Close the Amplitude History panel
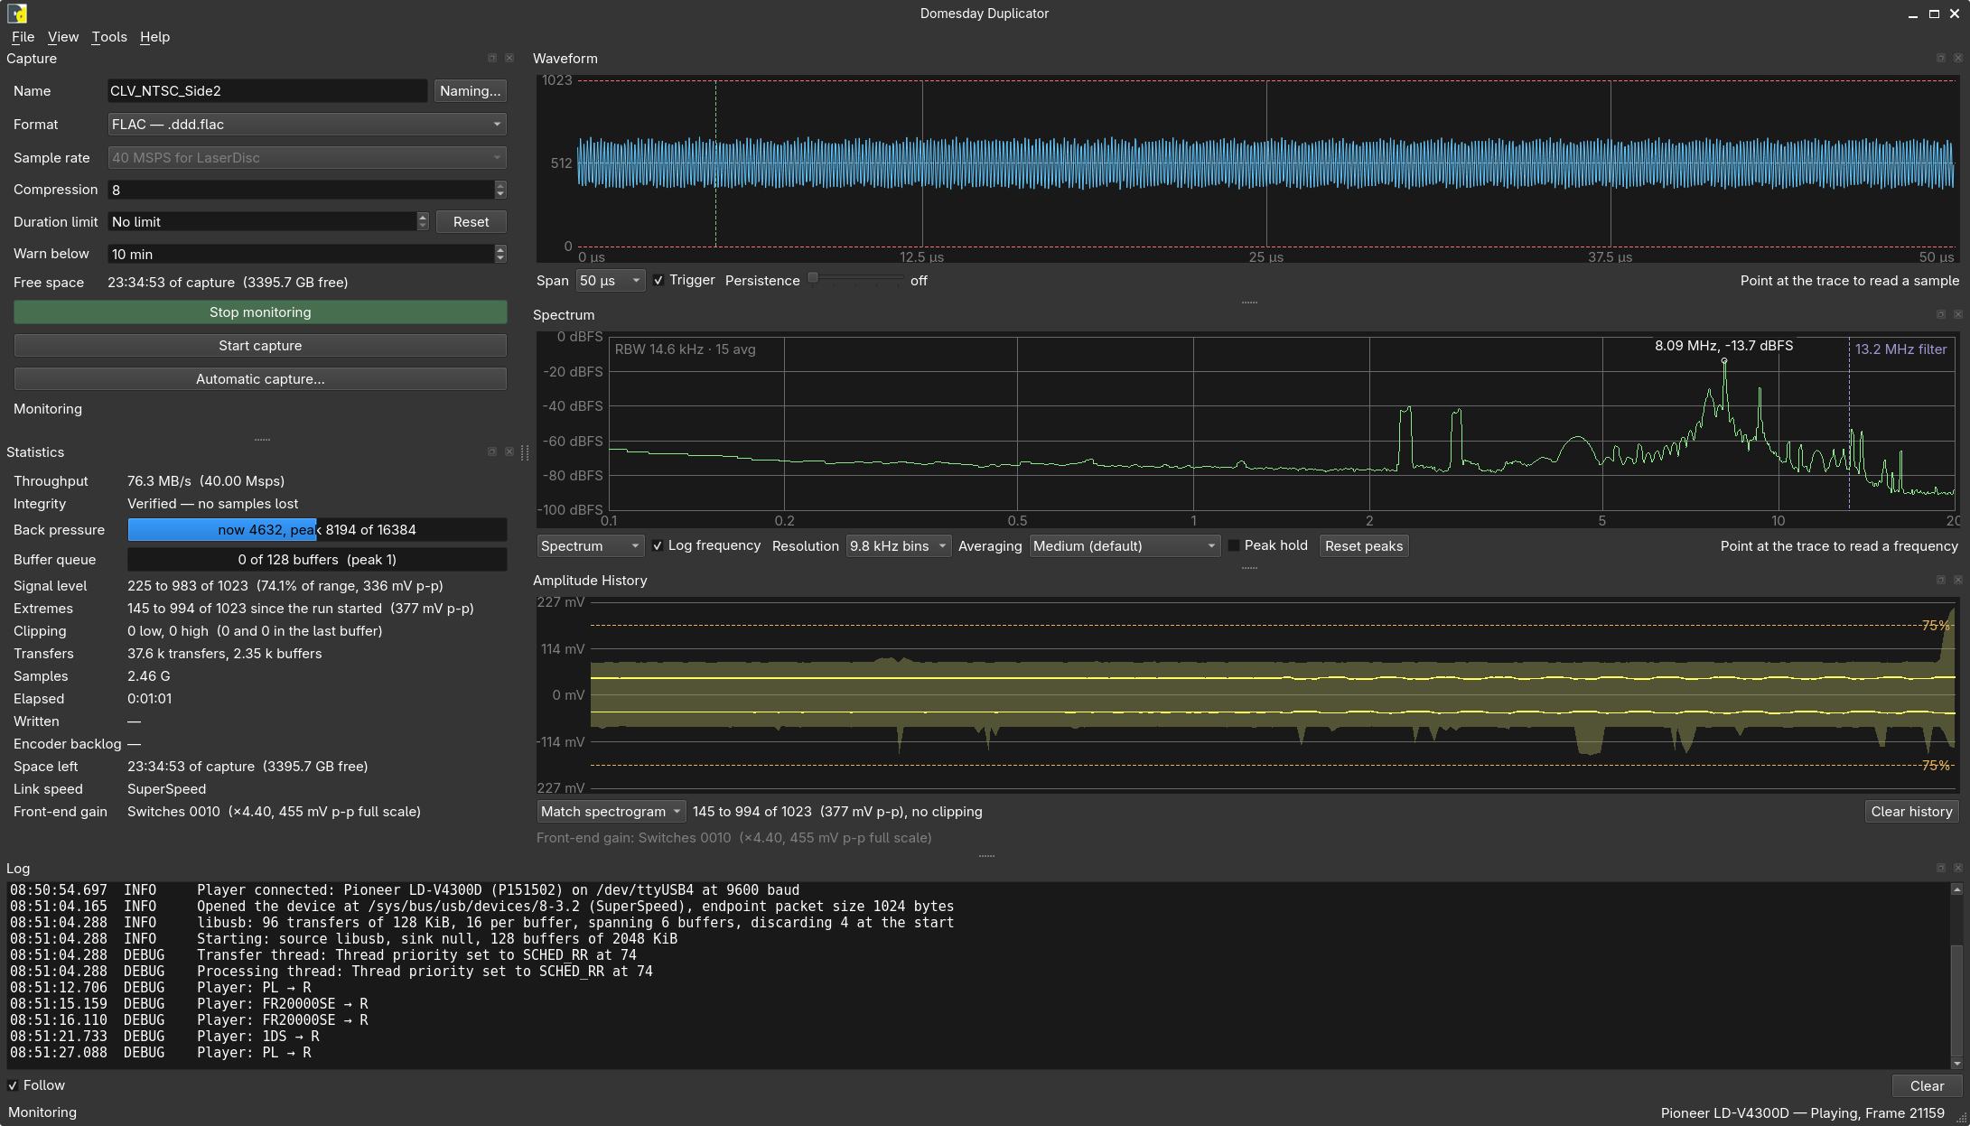This screenshot has width=1970, height=1126. coord(1958,580)
